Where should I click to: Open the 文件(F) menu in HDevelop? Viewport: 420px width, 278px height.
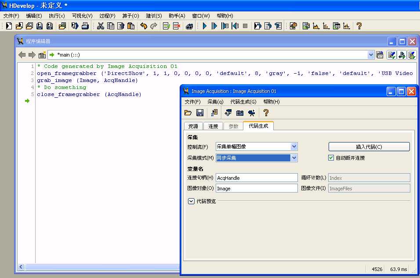tap(11, 16)
